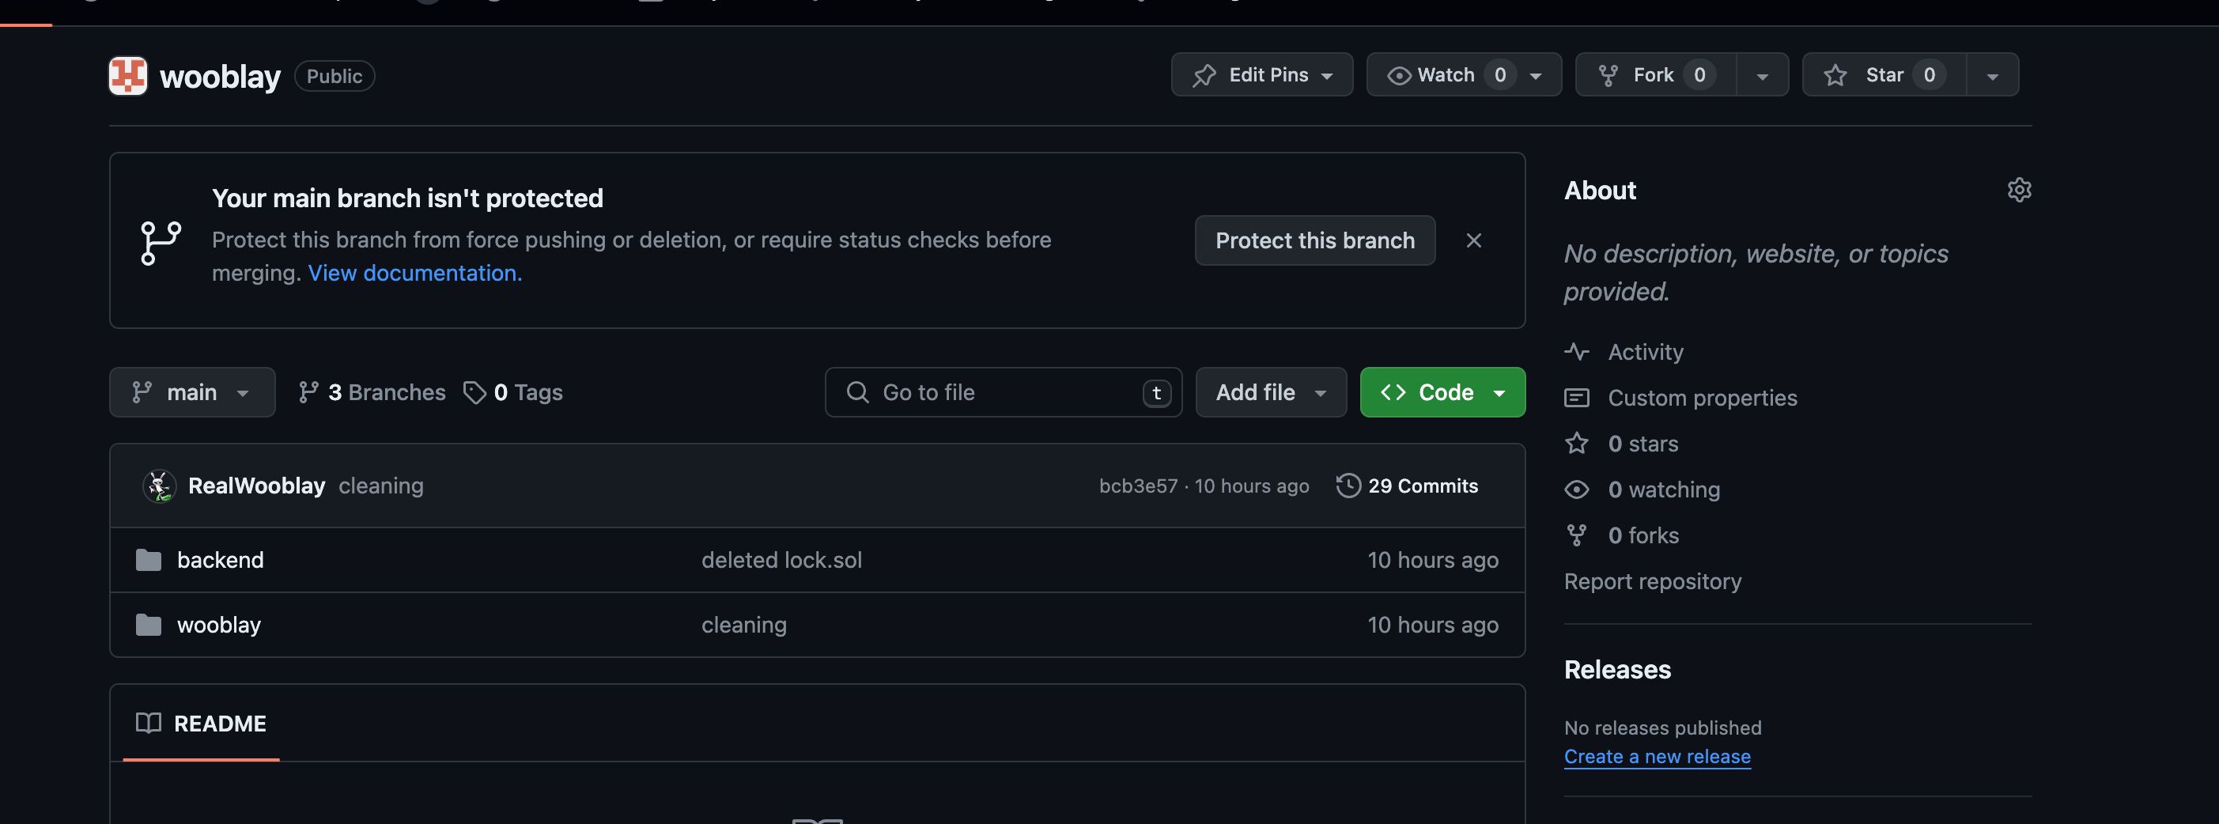This screenshot has height=824, width=2219.
Task: Click the commit history clock icon
Action: 1348,486
